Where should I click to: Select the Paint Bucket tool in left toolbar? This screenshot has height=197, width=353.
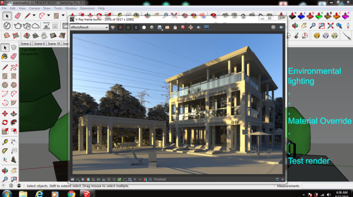[5, 56]
